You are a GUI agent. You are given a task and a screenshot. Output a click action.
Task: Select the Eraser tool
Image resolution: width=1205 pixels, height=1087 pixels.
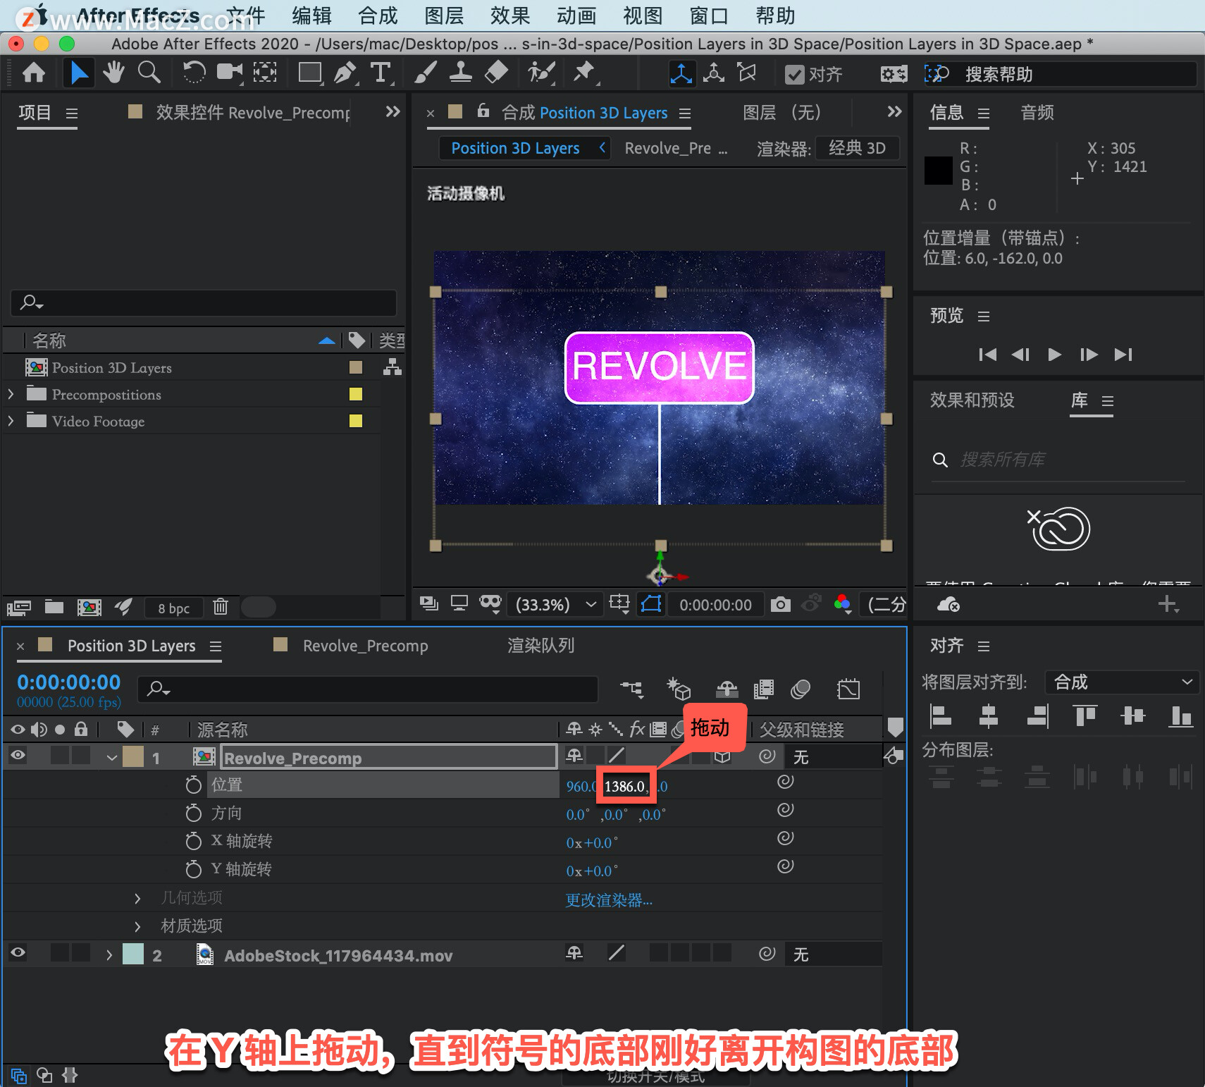click(x=497, y=73)
